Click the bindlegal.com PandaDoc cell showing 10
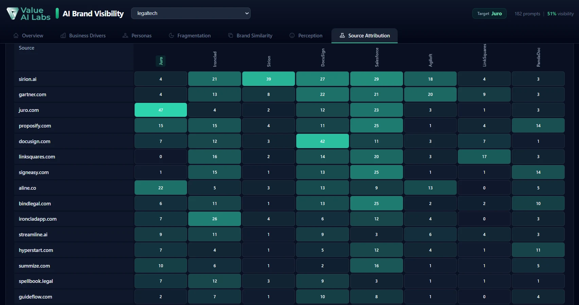Viewport: 579px width, 305px height. (538, 203)
